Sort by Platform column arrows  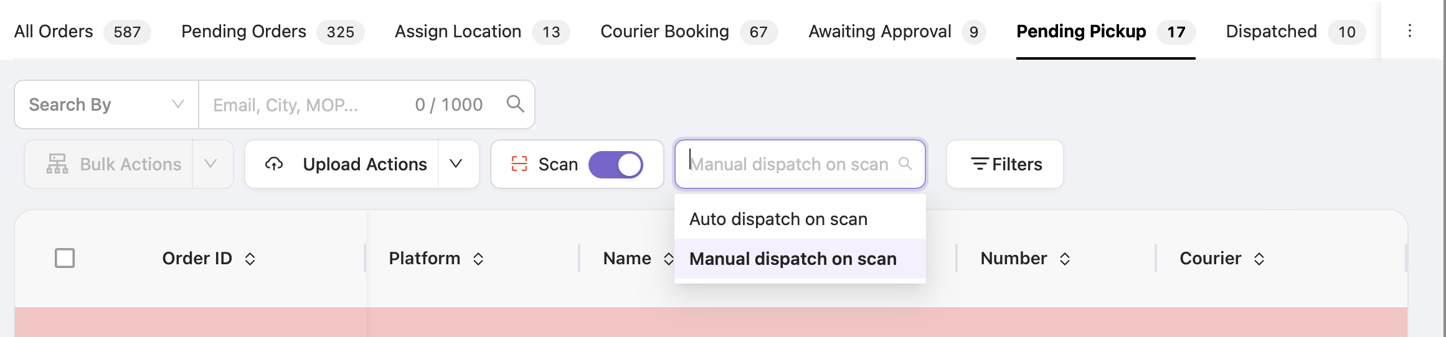click(478, 259)
